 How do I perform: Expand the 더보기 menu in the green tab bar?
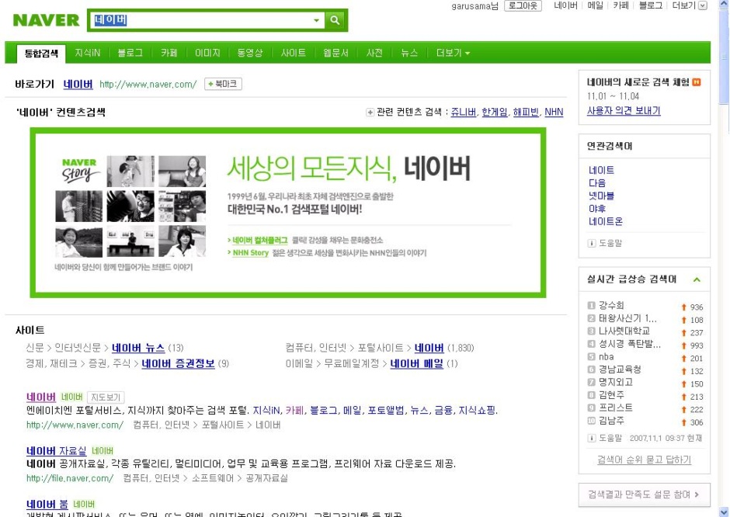point(453,53)
